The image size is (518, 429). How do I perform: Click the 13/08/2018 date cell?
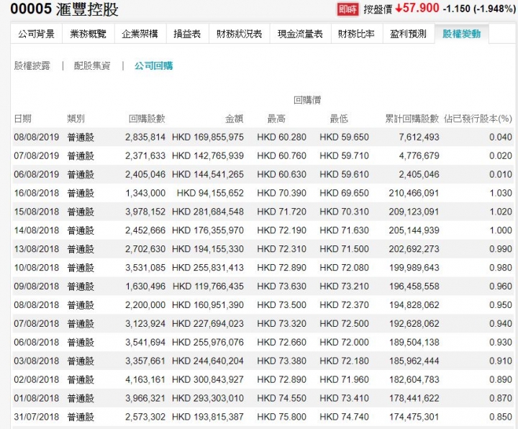coord(37,249)
